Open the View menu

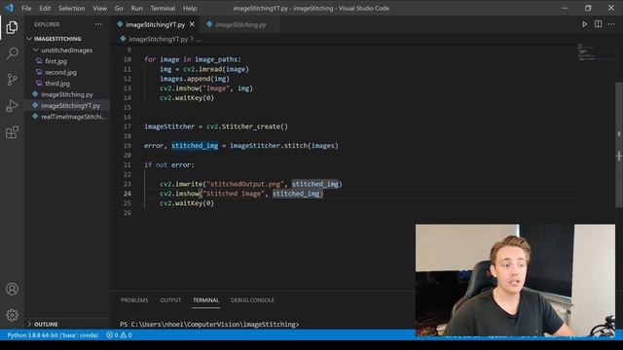click(x=99, y=8)
